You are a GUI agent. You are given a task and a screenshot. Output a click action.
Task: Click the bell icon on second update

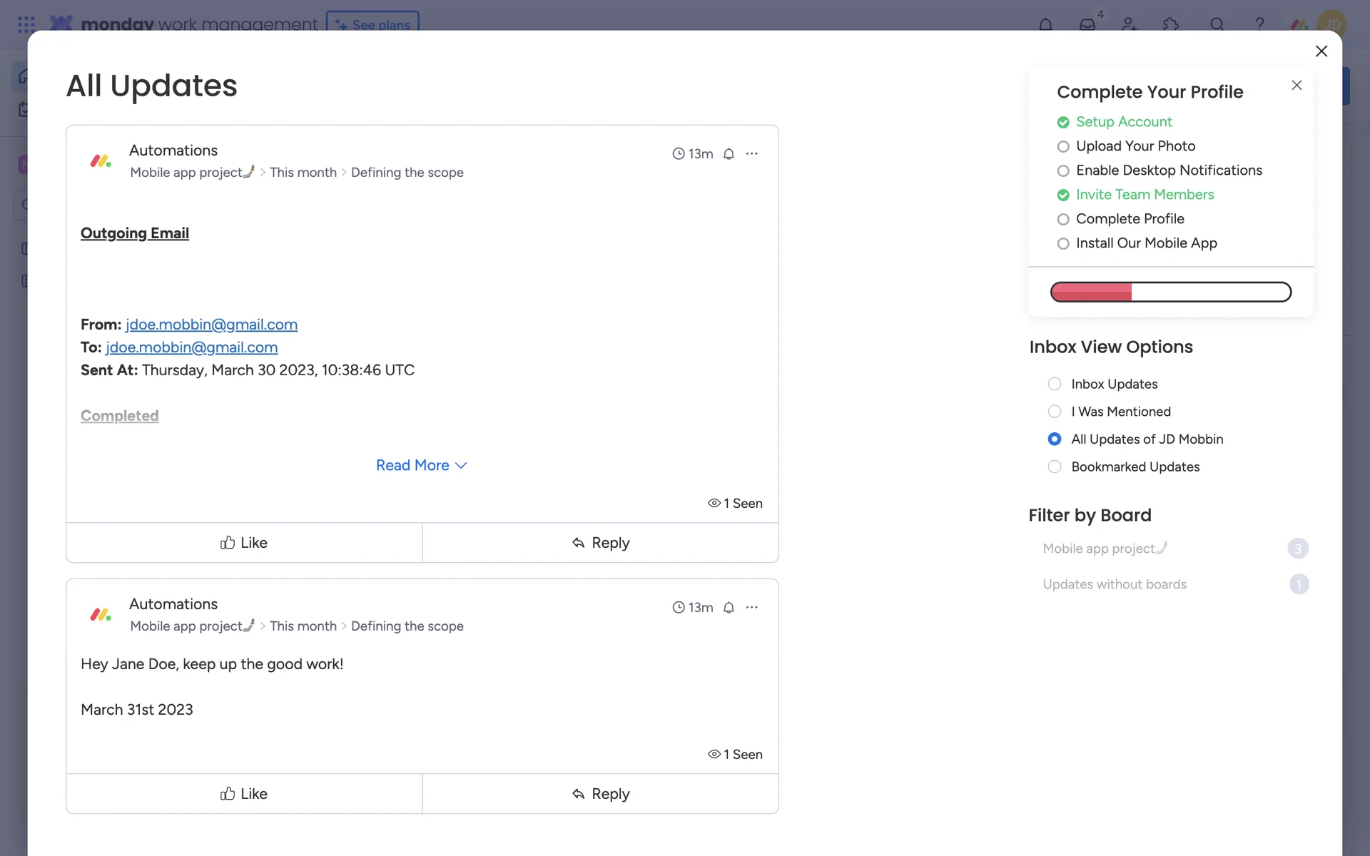(x=729, y=608)
